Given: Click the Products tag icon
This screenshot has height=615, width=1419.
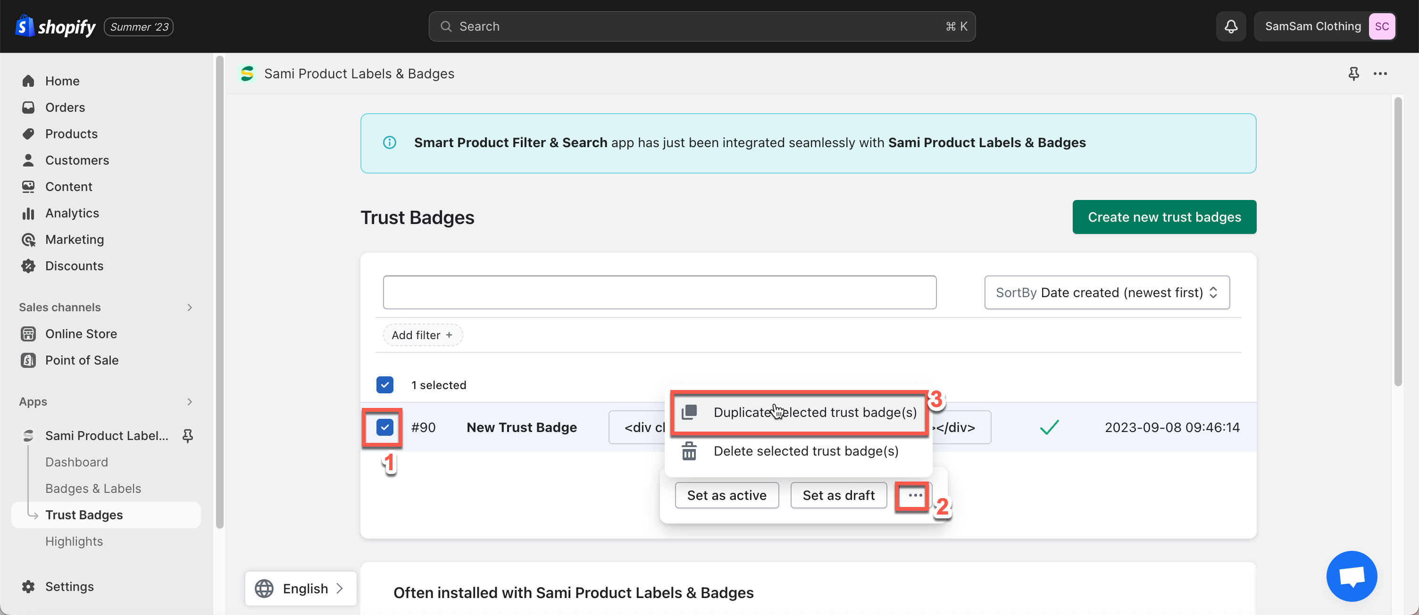Looking at the screenshot, I should (x=28, y=134).
